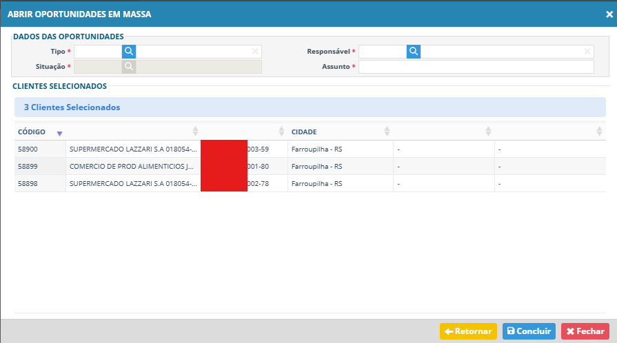The width and height of the screenshot is (617, 343).
Task: Click the Situação code field
Action: [98, 67]
